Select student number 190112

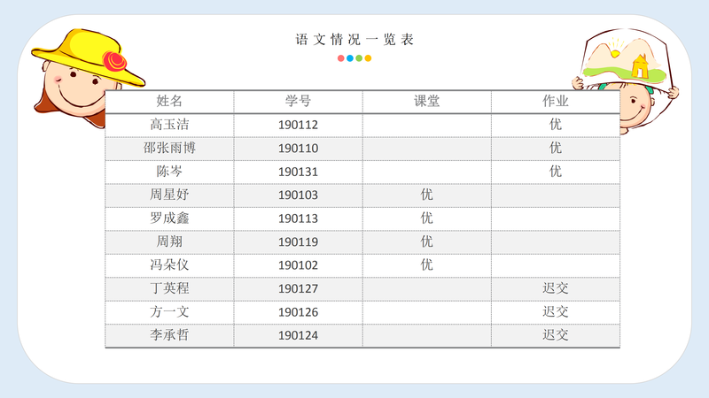point(298,125)
